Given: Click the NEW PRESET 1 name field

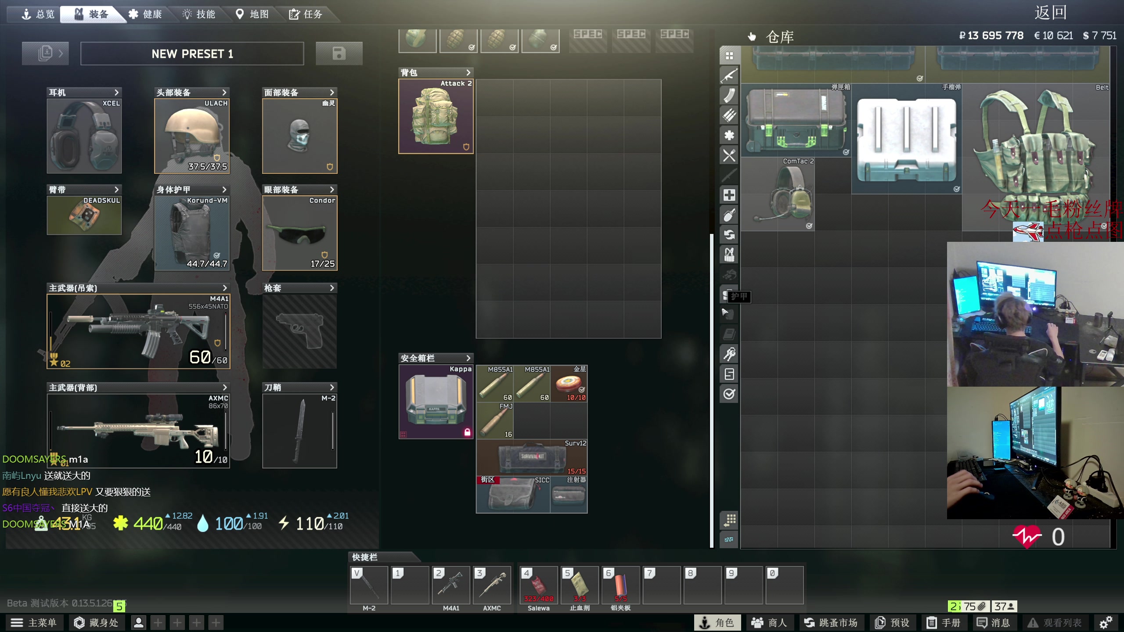Looking at the screenshot, I should (192, 54).
